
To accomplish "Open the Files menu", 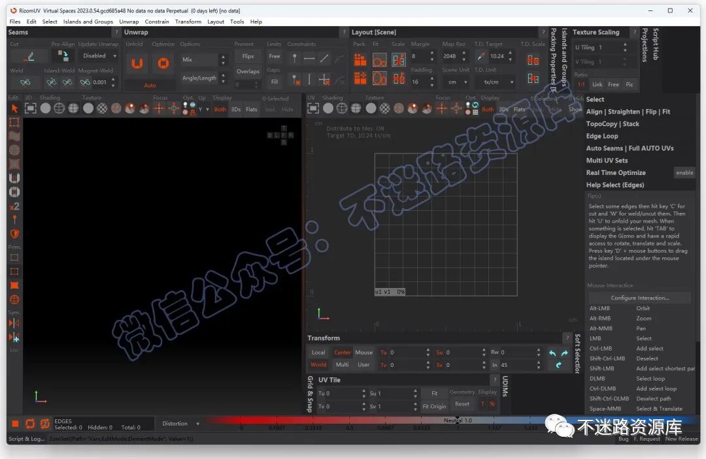I will [x=15, y=22].
